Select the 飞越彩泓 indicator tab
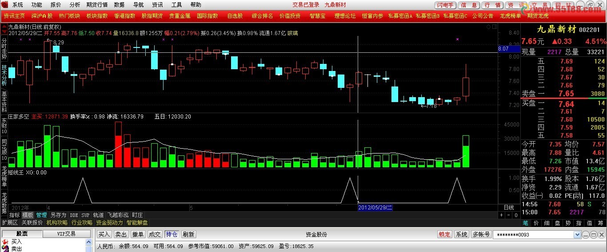607x252 pixels. [x=118, y=215]
